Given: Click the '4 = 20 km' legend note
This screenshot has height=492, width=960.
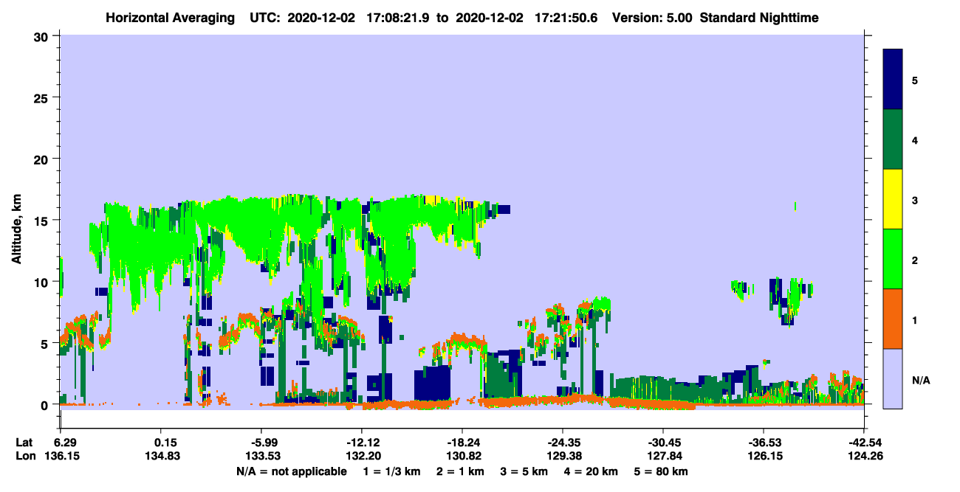Looking at the screenshot, I should pos(592,471).
